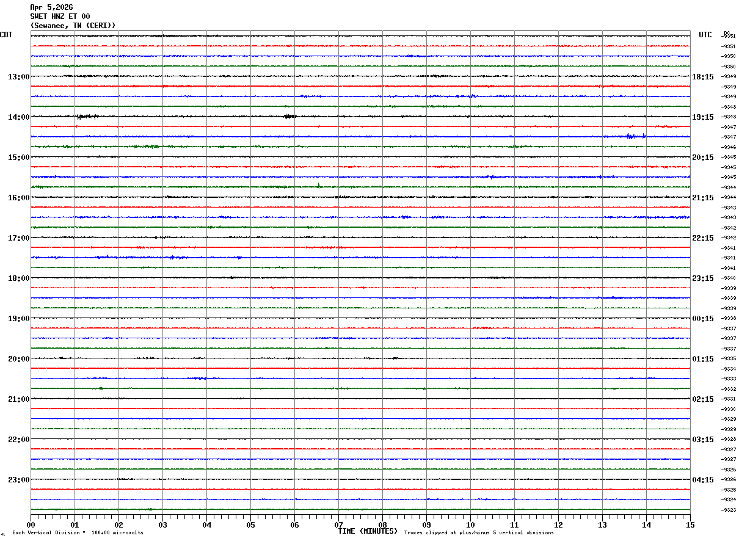The width and height of the screenshot is (739, 541).
Task: Click the DC offset value "-9323"
Action: [729, 510]
